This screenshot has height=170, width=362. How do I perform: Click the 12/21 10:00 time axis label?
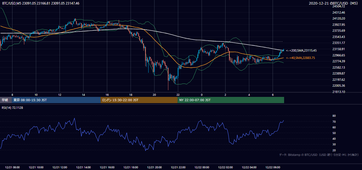tap(36, 167)
